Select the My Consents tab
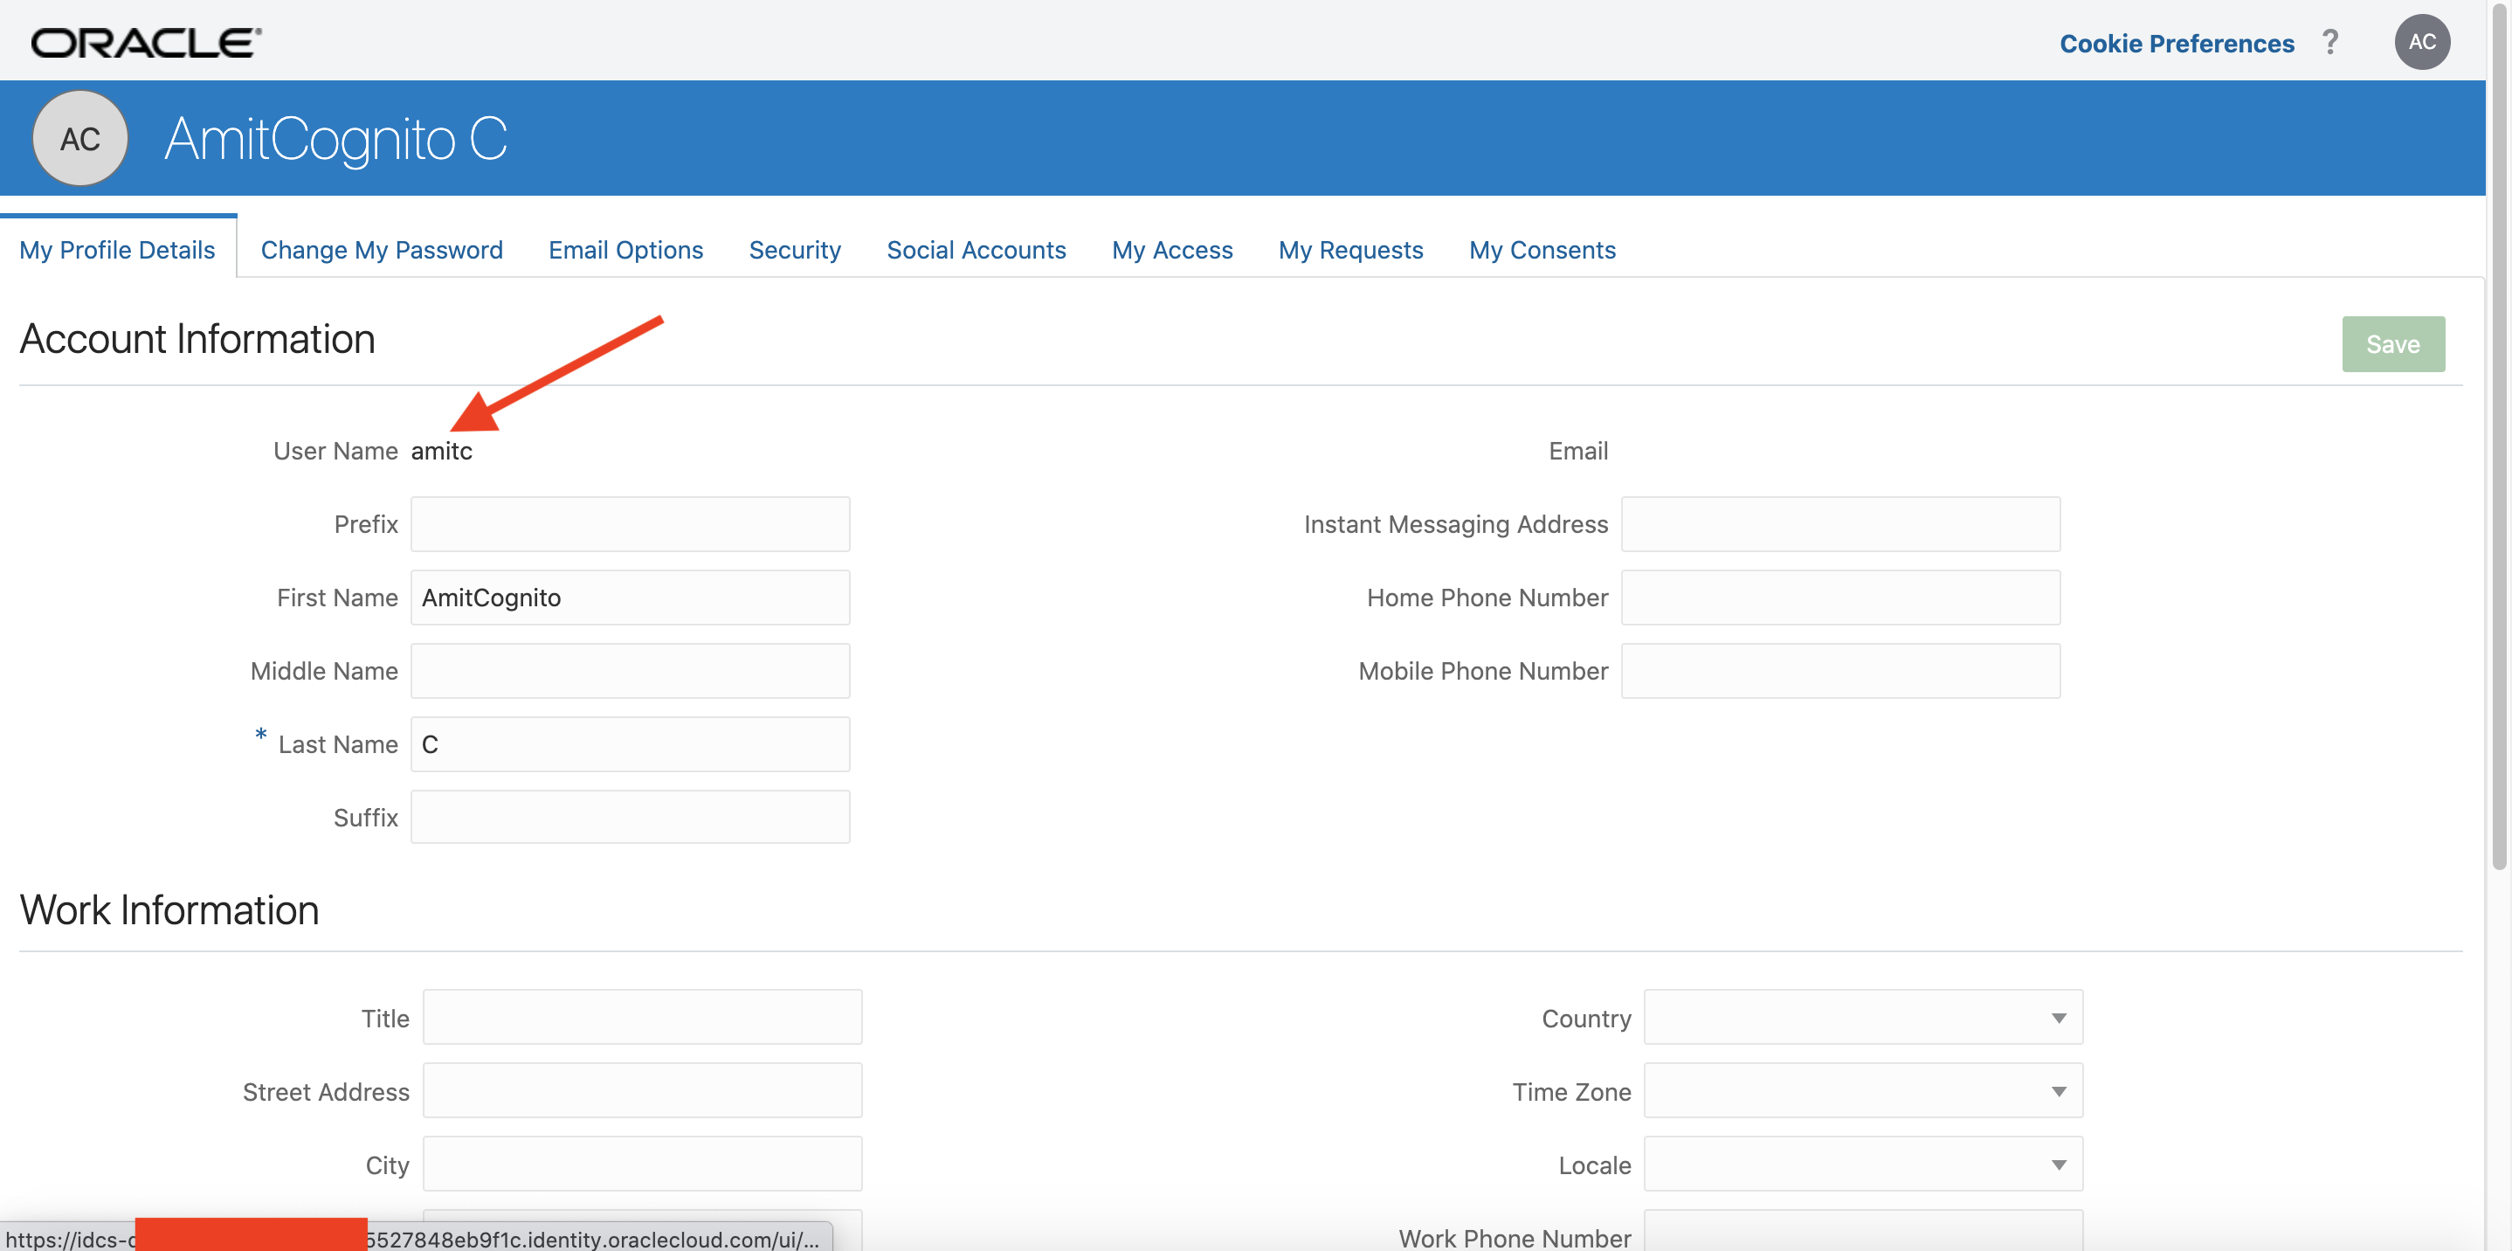Screen dimensions: 2512x1251 point(1542,251)
